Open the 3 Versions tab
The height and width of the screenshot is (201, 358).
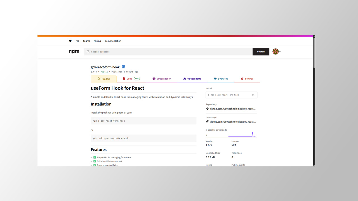pos(221,79)
